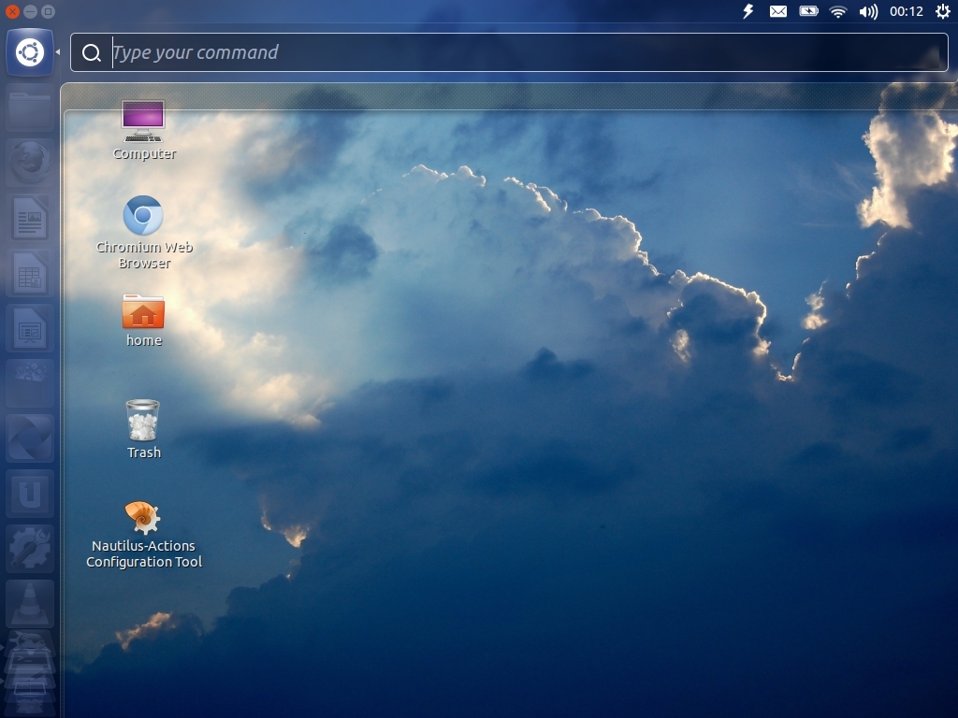Click the Ubuntu dash home button
Screen dimensions: 958x718
coord(30,52)
